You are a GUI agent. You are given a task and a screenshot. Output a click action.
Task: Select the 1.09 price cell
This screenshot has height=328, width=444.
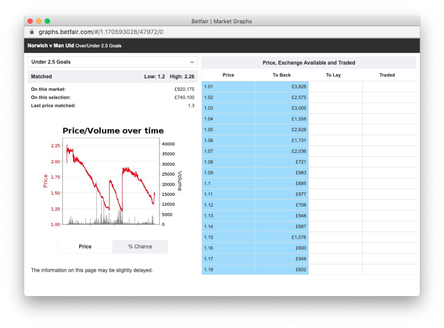click(x=228, y=173)
